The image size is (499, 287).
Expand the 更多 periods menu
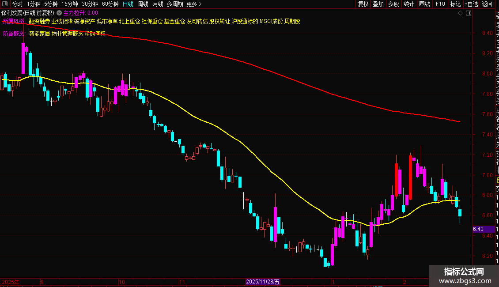194,4
